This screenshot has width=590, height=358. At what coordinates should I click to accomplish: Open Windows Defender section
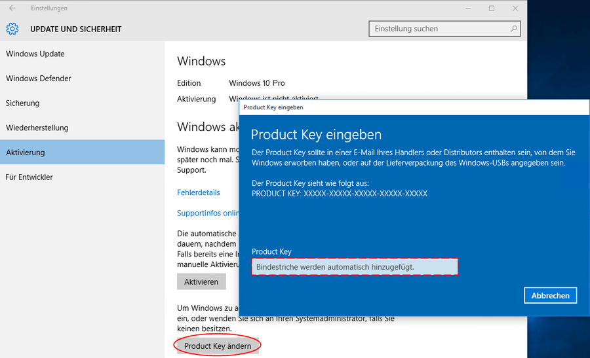(82, 79)
